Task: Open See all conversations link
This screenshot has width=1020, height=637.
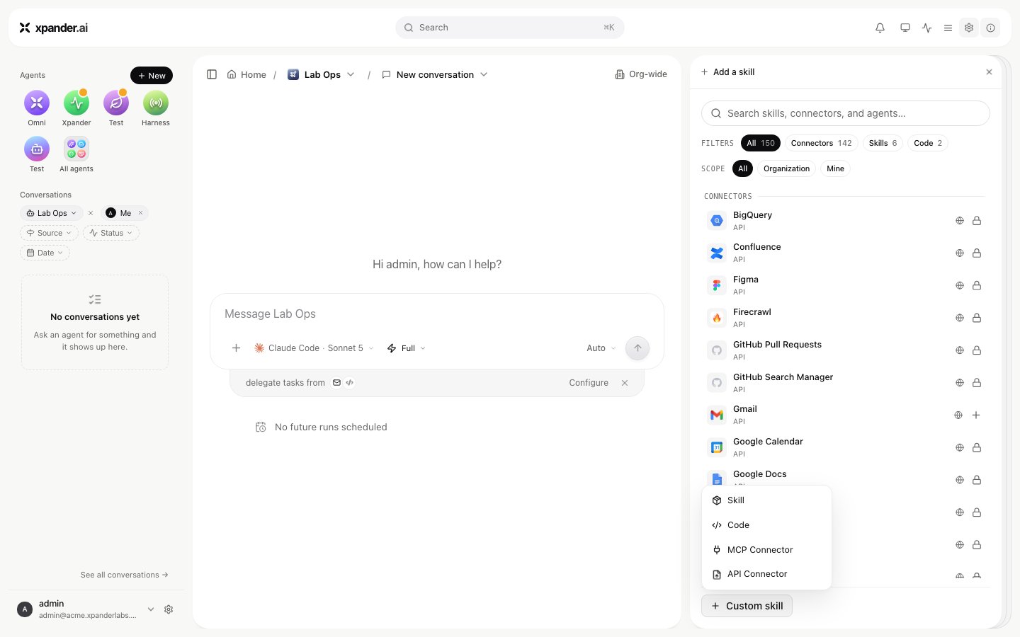Action: click(125, 575)
